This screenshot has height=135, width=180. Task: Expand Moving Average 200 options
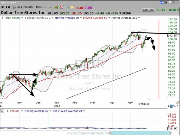coord(139,18)
